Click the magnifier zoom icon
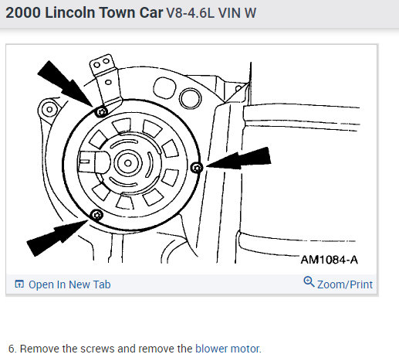Viewport: 399px width, 361px height. coord(309,281)
